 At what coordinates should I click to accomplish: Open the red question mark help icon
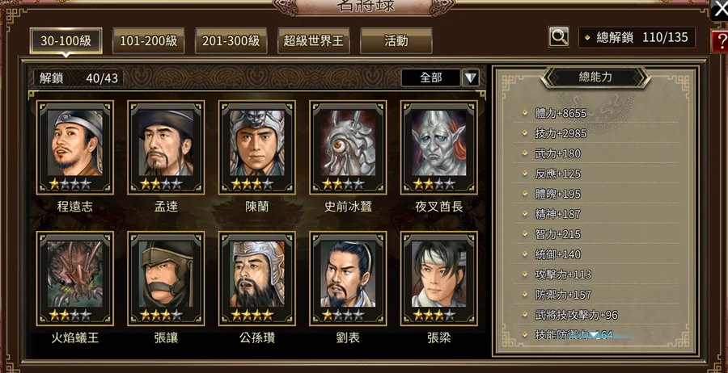pyautogui.click(x=720, y=43)
